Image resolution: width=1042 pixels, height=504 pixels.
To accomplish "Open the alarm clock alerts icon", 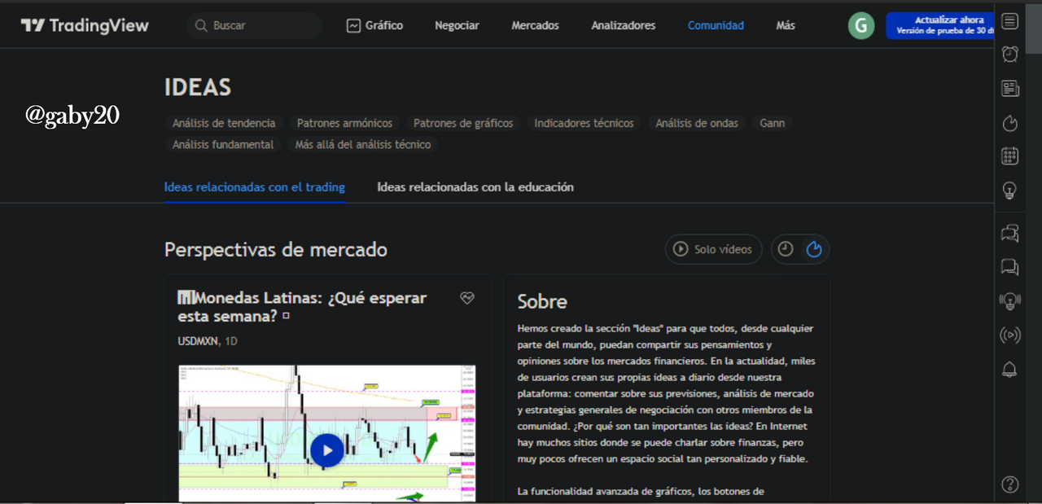I will tap(1010, 55).
